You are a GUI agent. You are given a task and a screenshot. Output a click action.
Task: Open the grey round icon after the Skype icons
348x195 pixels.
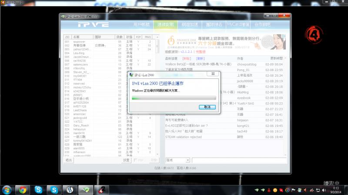[70, 190]
